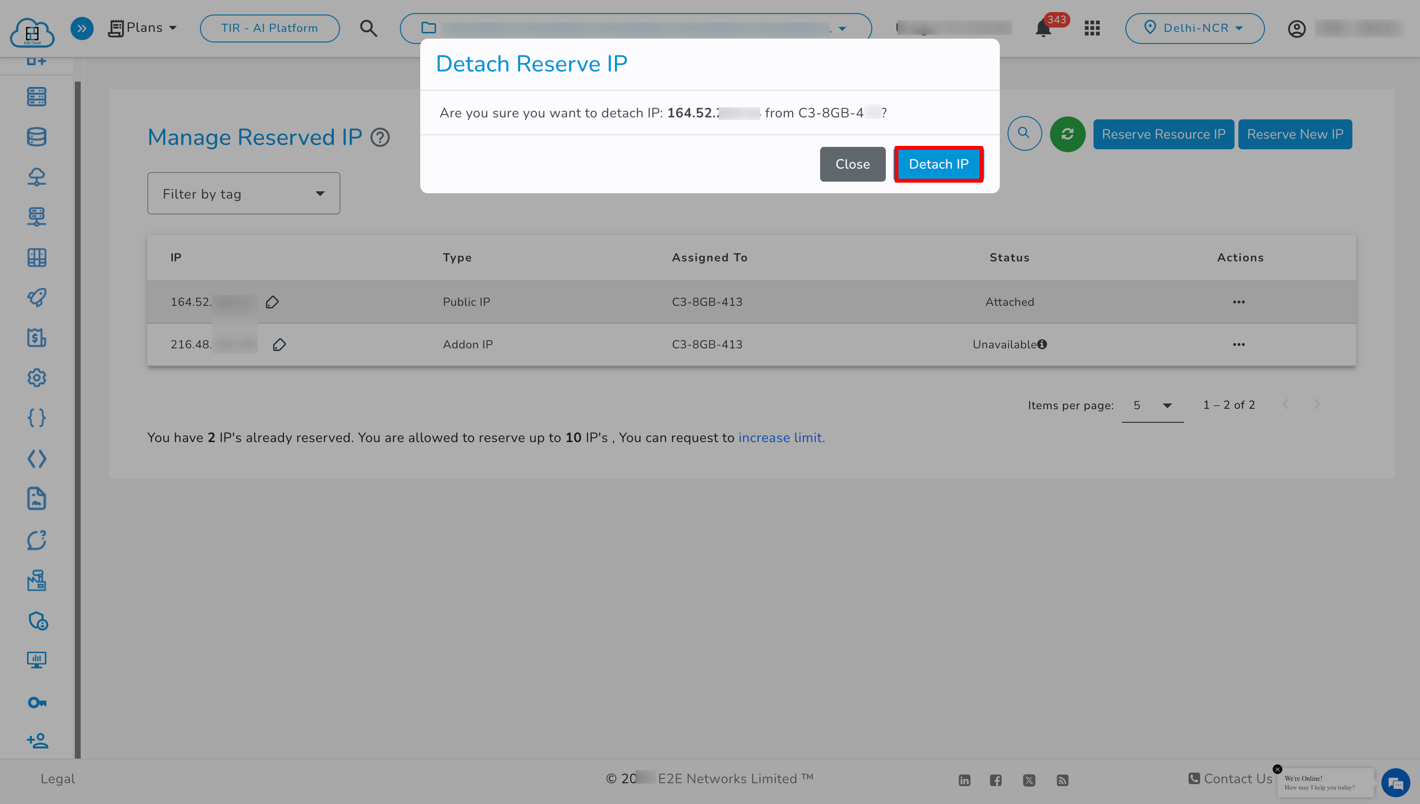Select the billing receipt icon in sidebar
This screenshot has height=804, width=1420.
coord(36,337)
